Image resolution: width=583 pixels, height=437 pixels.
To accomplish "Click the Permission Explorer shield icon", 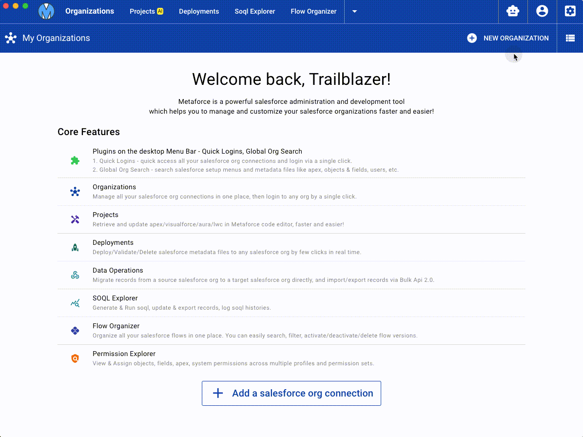I will (75, 358).
